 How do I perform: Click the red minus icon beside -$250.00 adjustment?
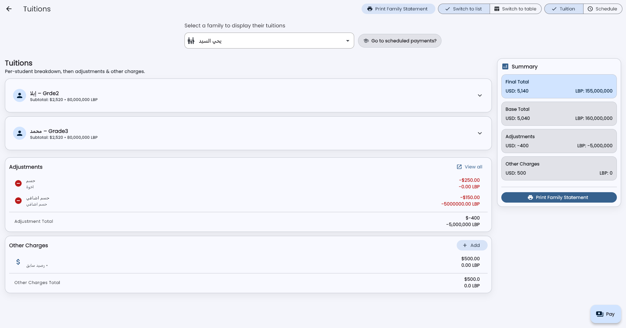click(18, 183)
